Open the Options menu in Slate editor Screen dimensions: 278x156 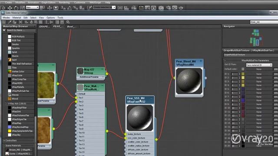point(51,18)
